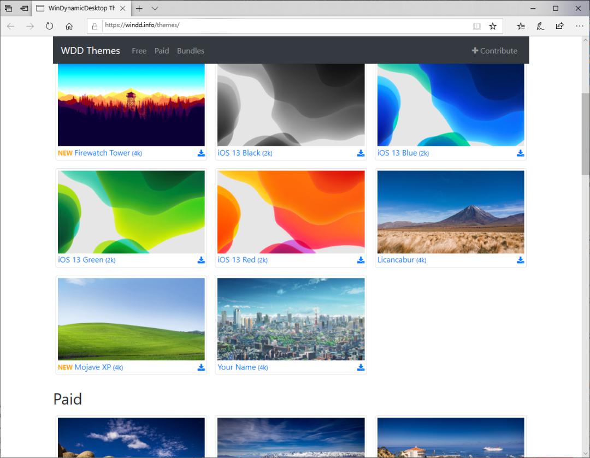The height and width of the screenshot is (458, 590).
Task: Download the Firewatch Tower theme
Action: (x=201, y=153)
